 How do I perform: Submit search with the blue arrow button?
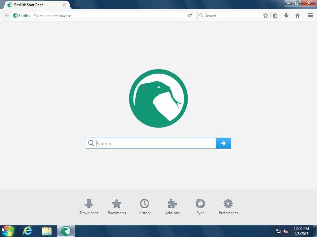[x=224, y=143]
